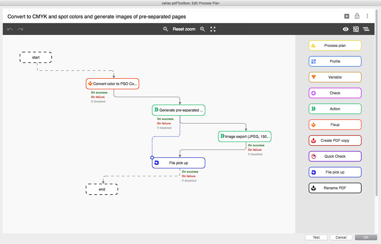Click On success under File pick up node
Image resolution: width=381 pixels, height=244 pixels.
pyautogui.click(x=190, y=172)
